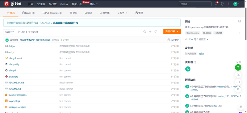Click the page vertical scrollbar
The width and height of the screenshot is (247, 113).
pyautogui.click(x=246, y=24)
